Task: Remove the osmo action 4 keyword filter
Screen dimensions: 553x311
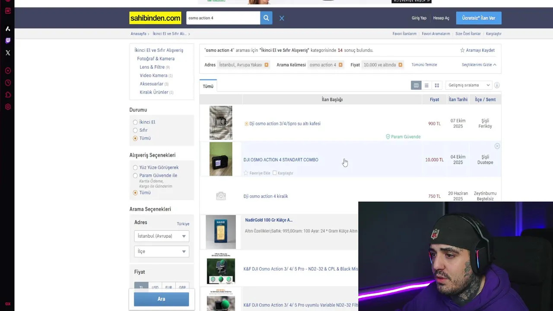Action: [x=340, y=65]
